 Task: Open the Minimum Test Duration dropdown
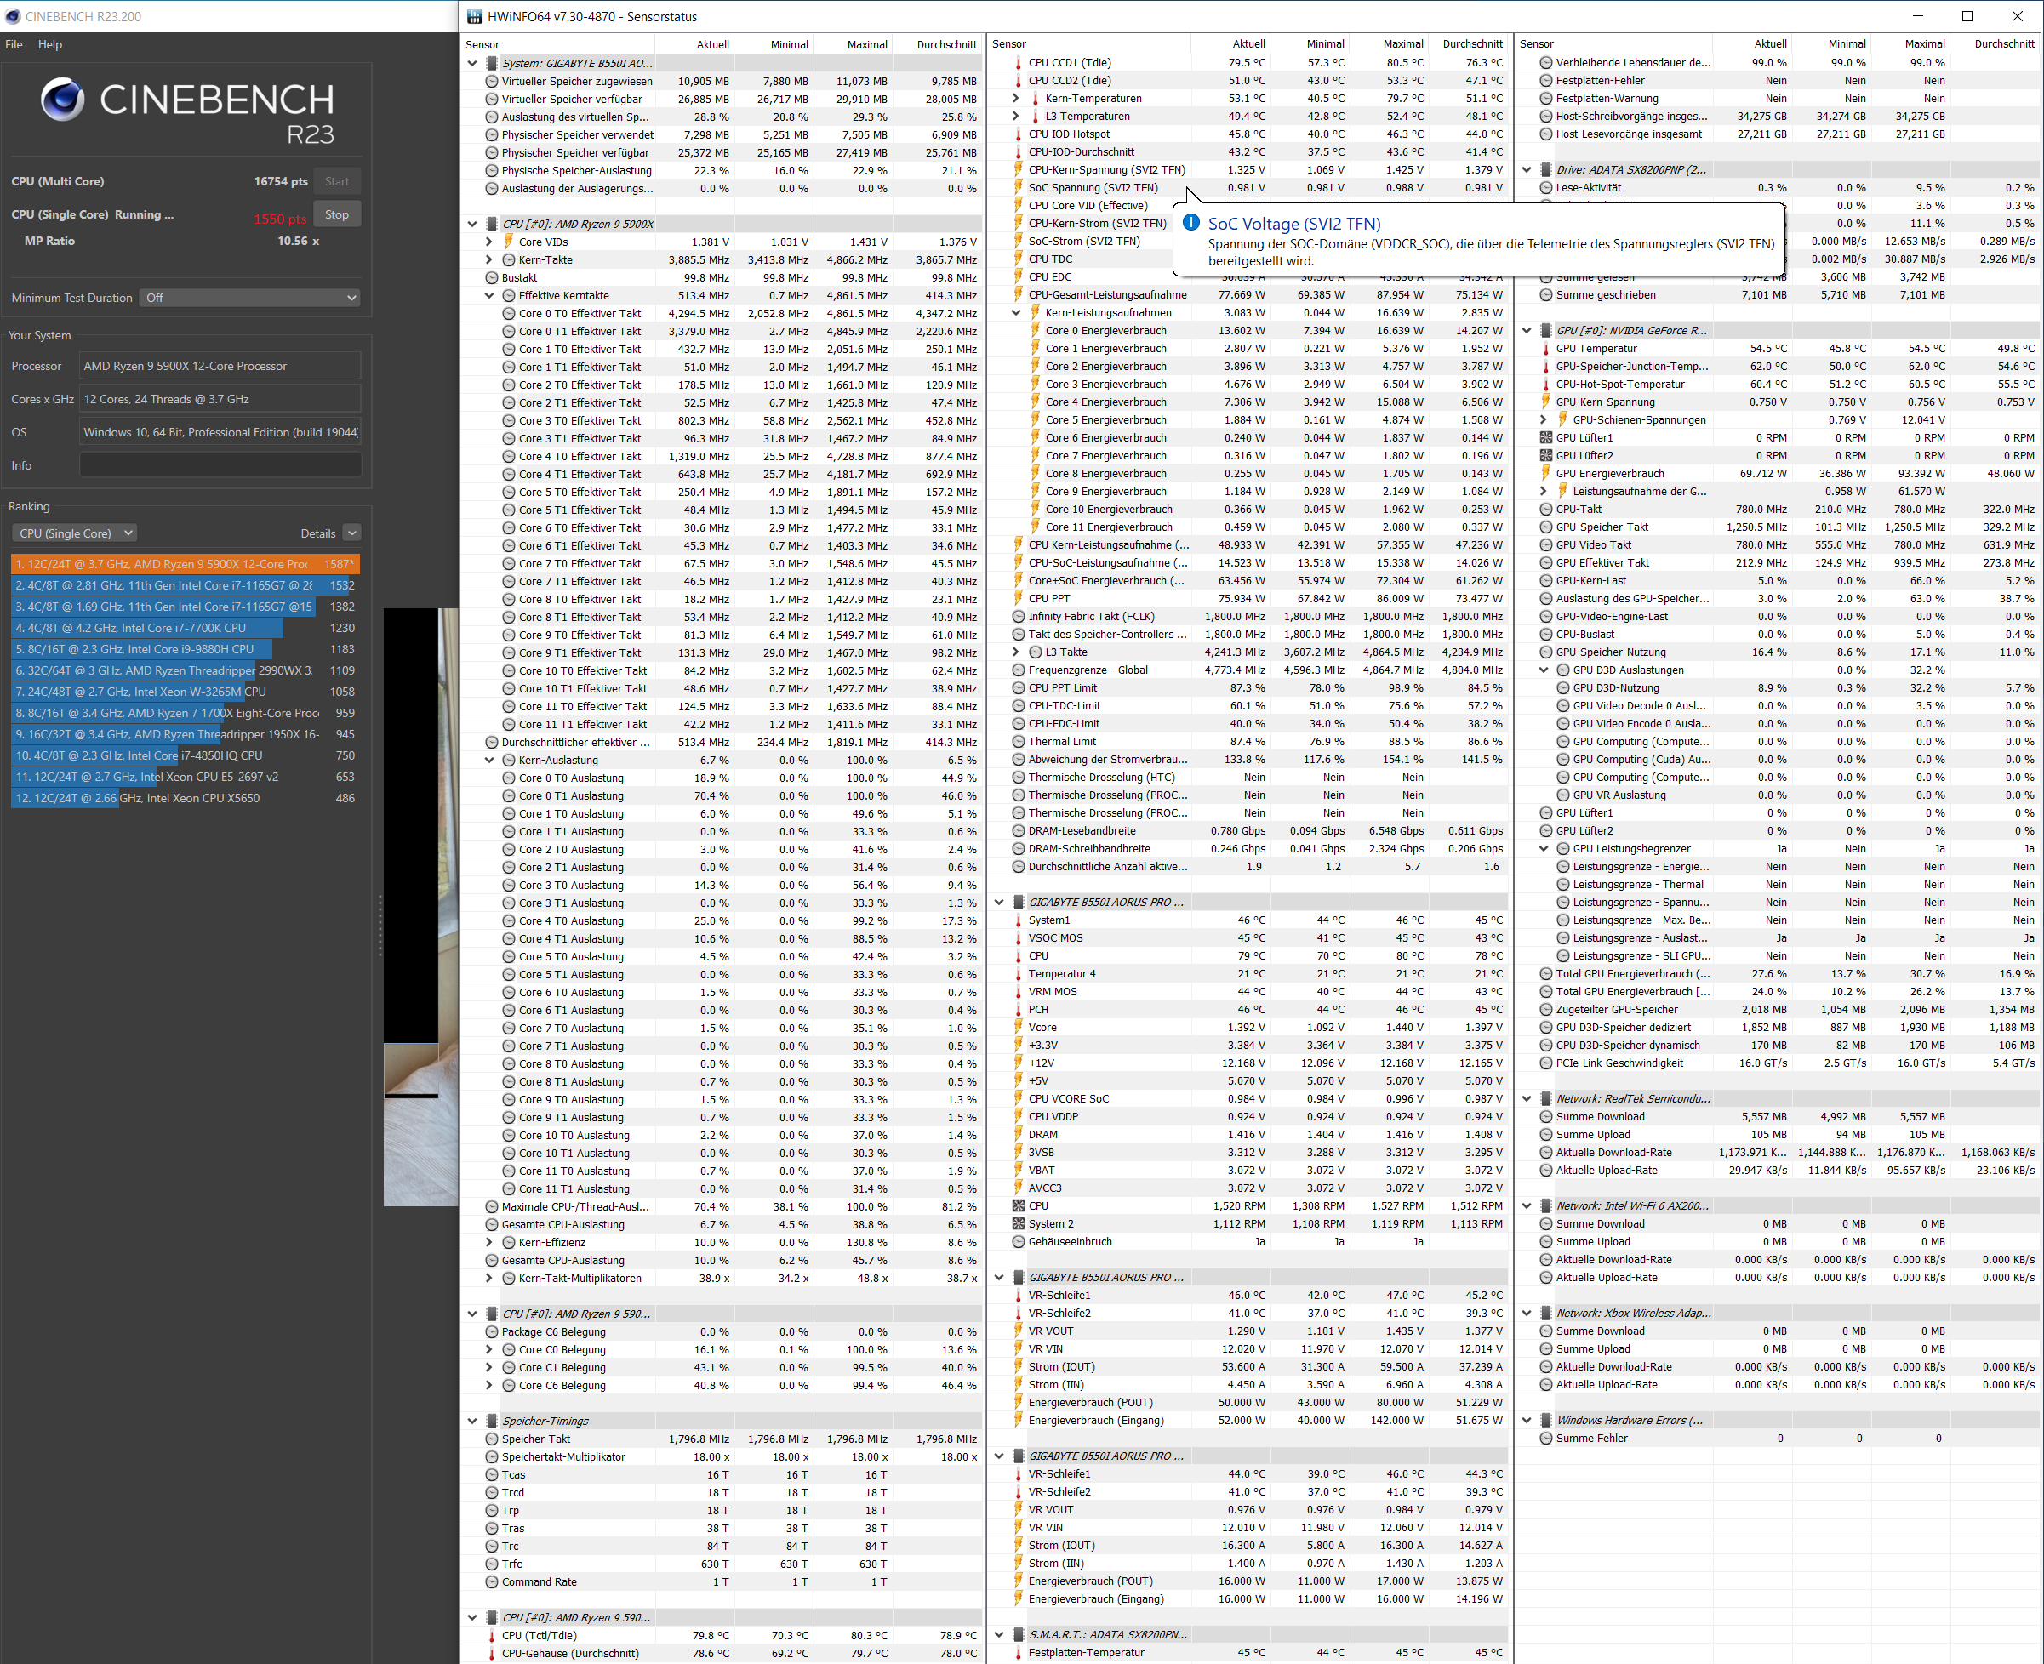[250, 298]
